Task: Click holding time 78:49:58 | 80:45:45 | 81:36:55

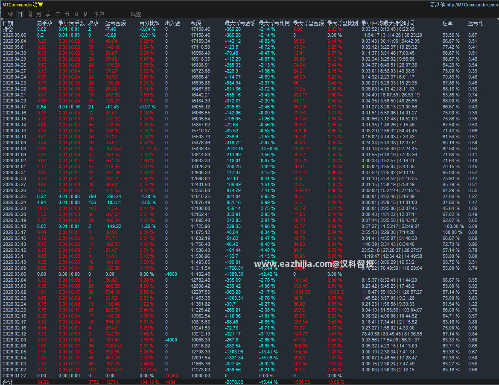Action: coord(392,334)
